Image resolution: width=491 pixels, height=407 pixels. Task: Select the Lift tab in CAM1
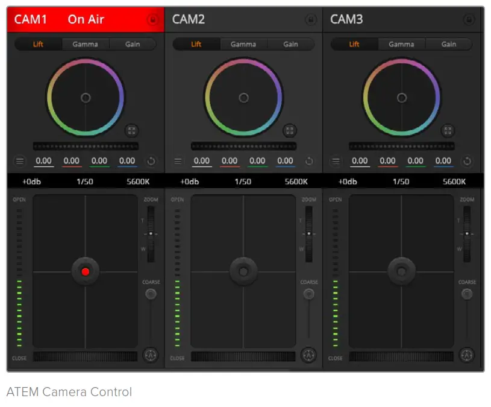tap(38, 44)
